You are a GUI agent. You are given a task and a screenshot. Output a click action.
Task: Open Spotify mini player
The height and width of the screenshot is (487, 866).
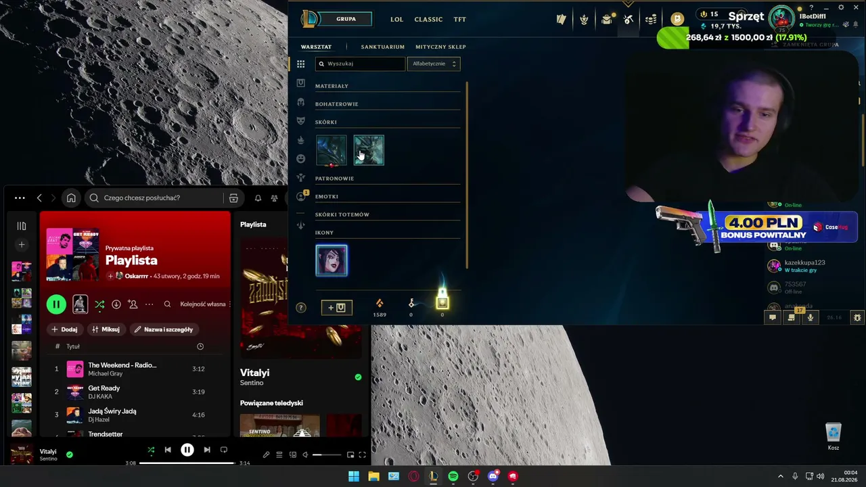350,455
